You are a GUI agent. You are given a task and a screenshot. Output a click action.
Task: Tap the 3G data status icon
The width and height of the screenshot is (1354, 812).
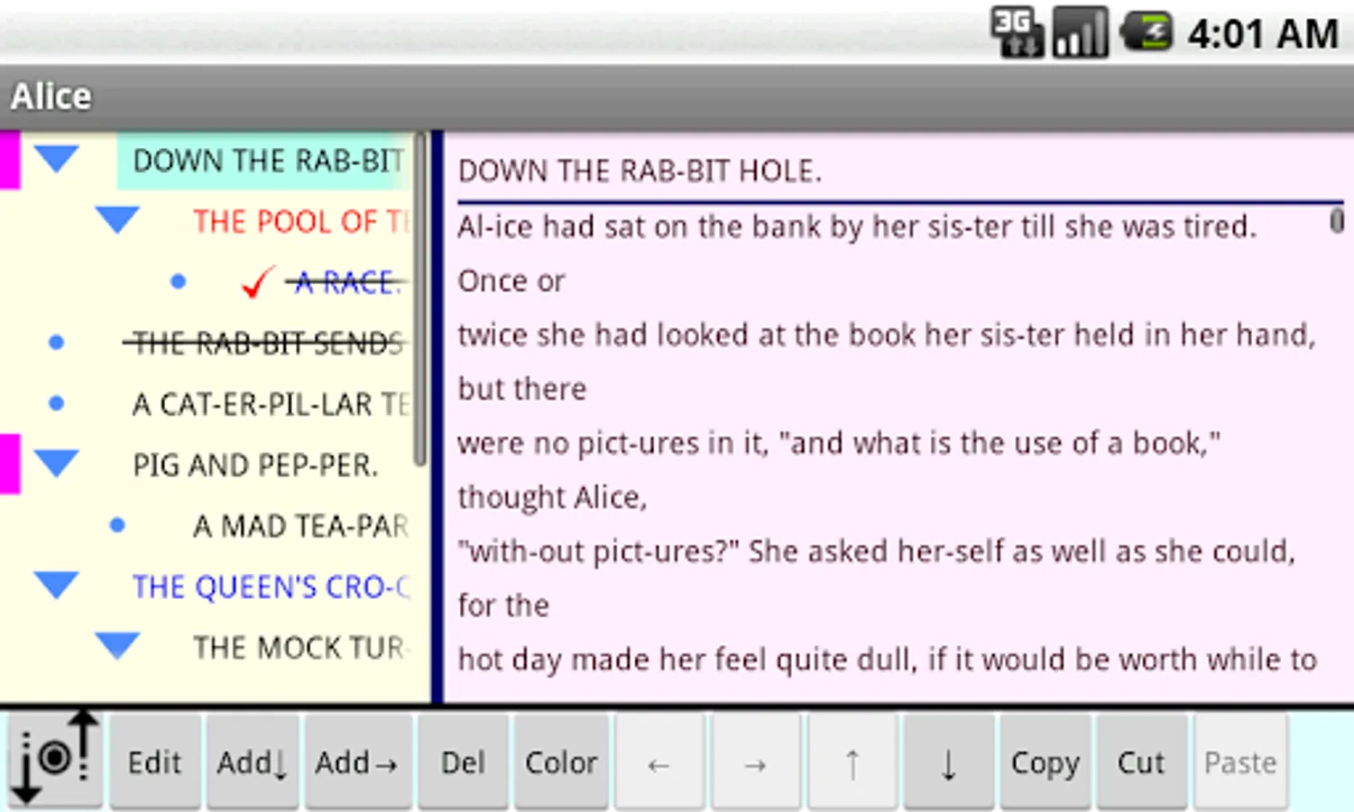point(1017,32)
